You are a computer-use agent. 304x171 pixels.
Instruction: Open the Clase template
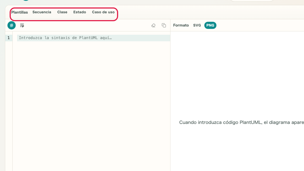pos(62,12)
